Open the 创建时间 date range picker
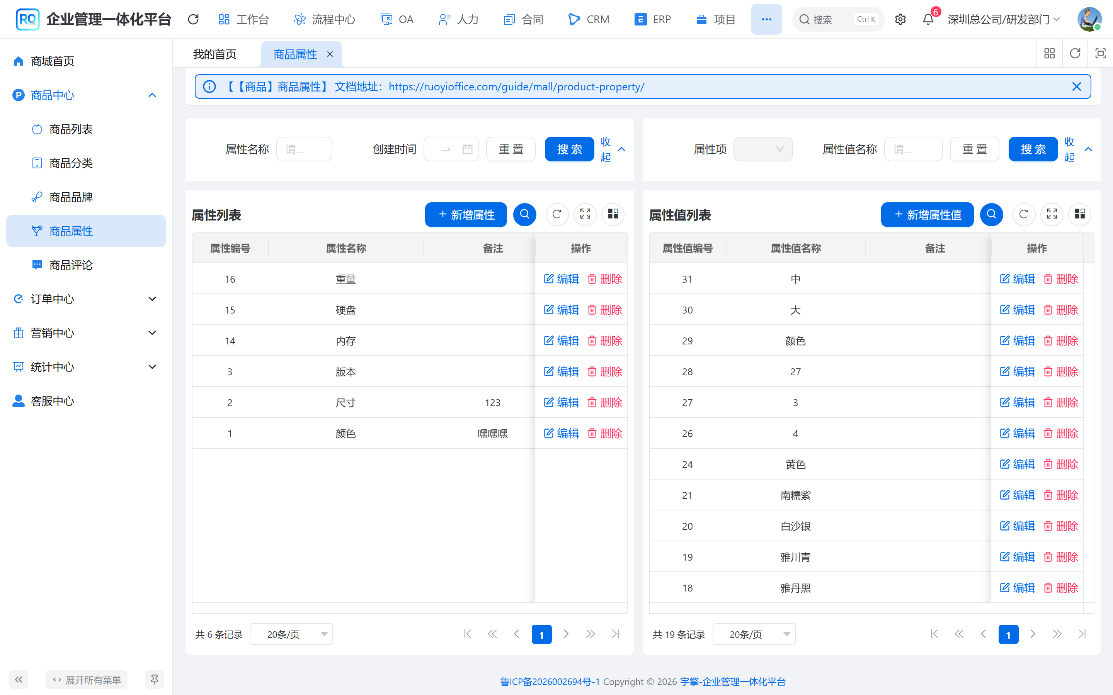The width and height of the screenshot is (1113, 695). [x=451, y=149]
